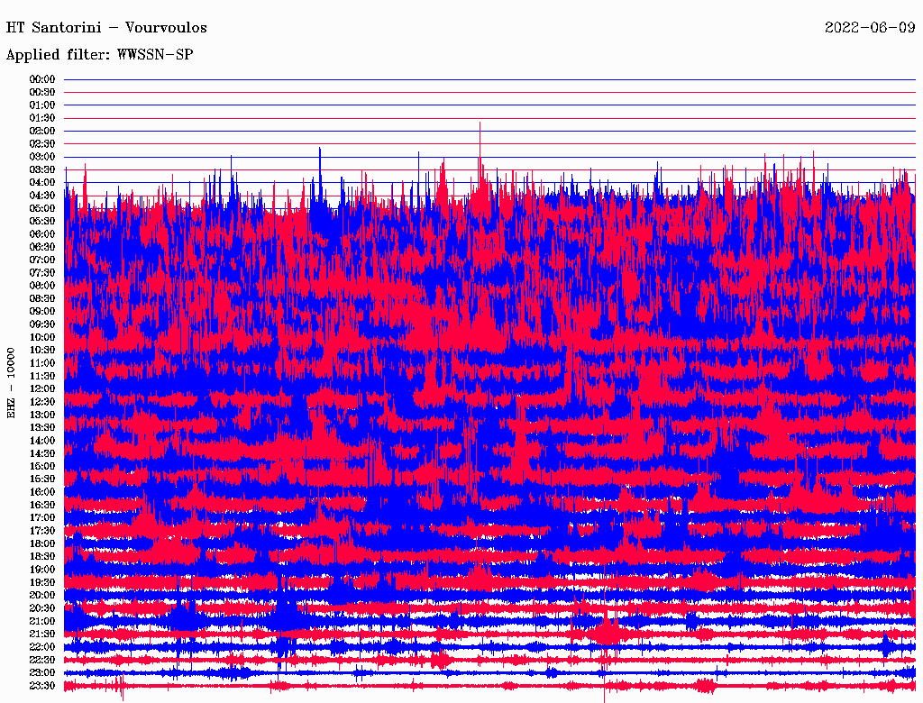The width and height of the screenshot is (923, 703).
Task: Select the 00:00 time label
Action: 42,79
